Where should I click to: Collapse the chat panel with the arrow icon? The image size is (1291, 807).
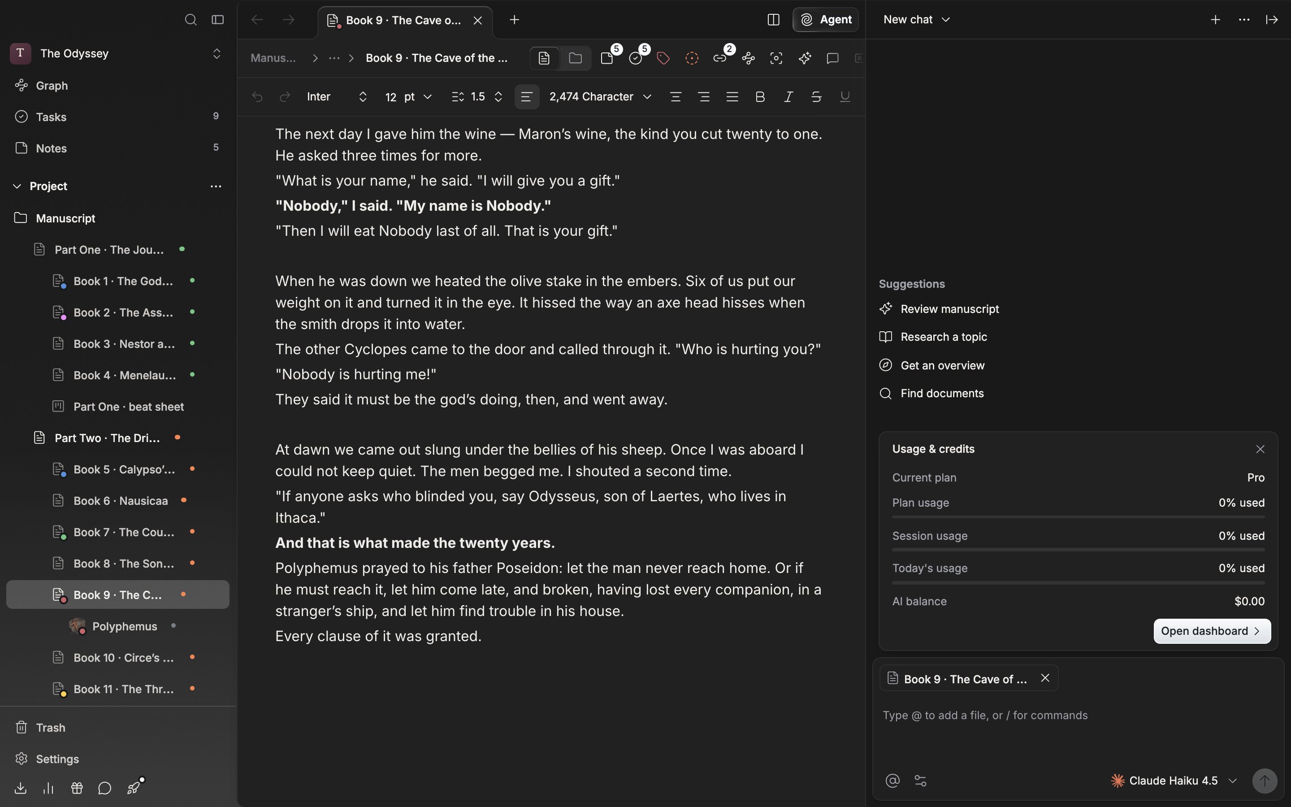[x=1272, y=20]
